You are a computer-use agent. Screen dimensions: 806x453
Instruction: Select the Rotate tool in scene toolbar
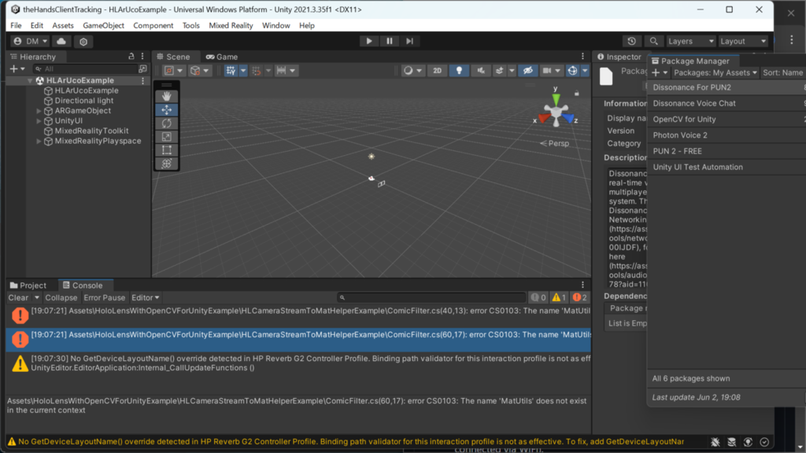tap(167, 123)
